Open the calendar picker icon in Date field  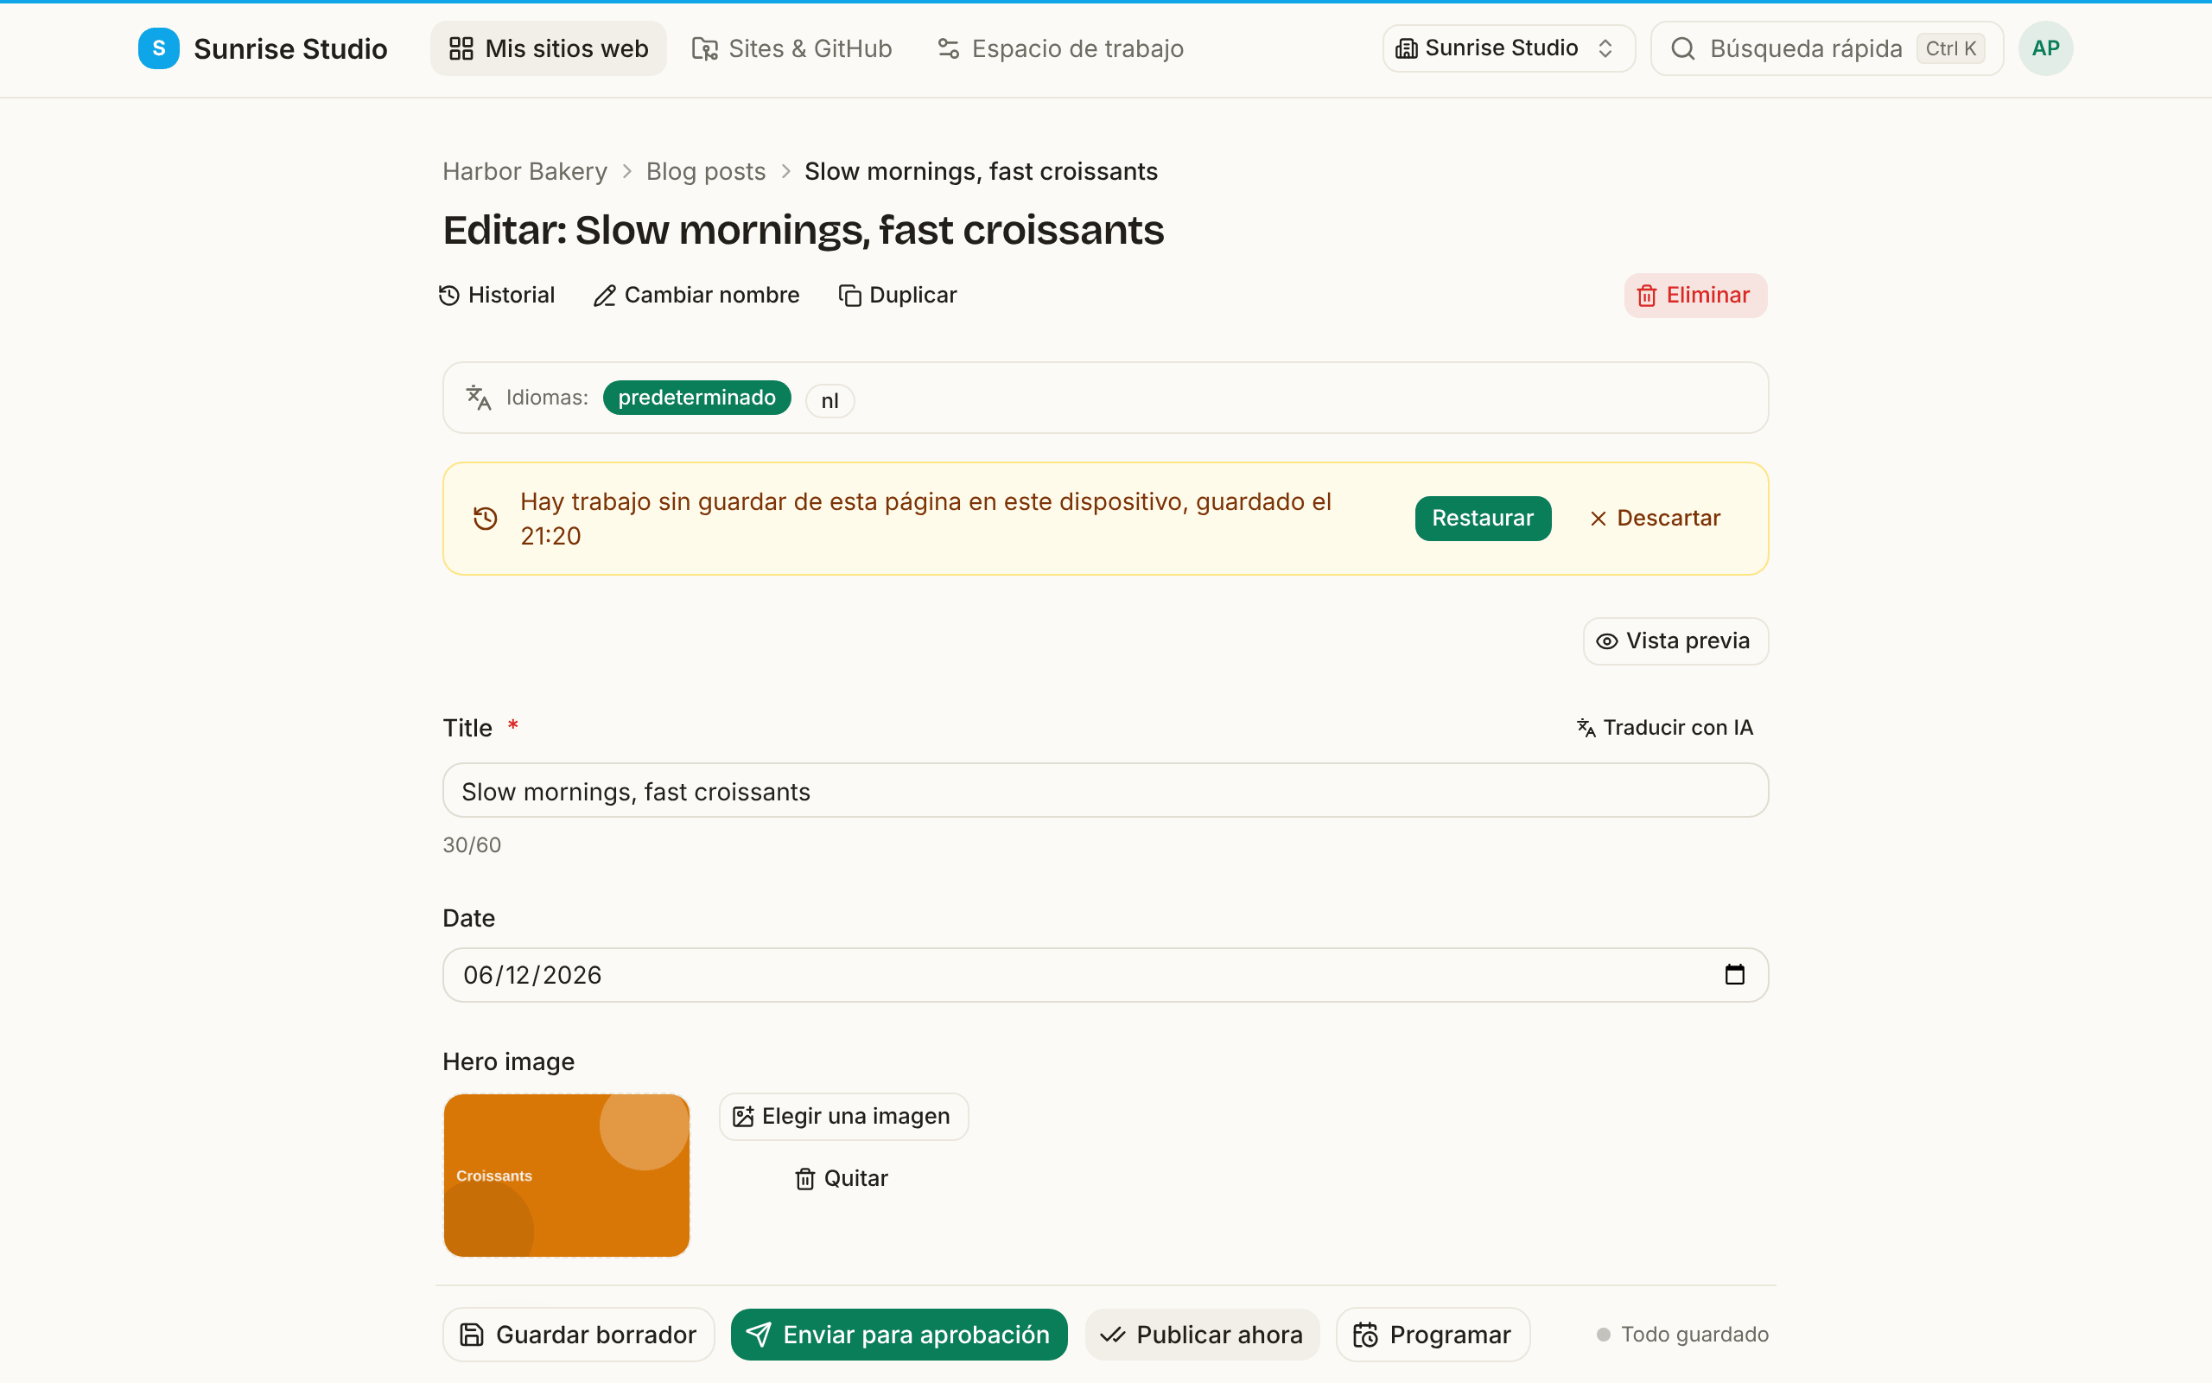click(x=1734, y=975)
